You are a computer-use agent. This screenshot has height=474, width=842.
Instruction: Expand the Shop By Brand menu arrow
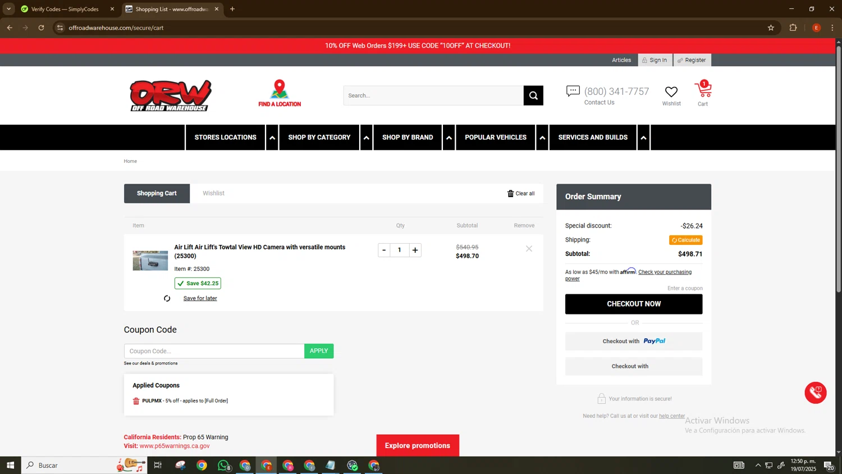(x=449, y=138)
